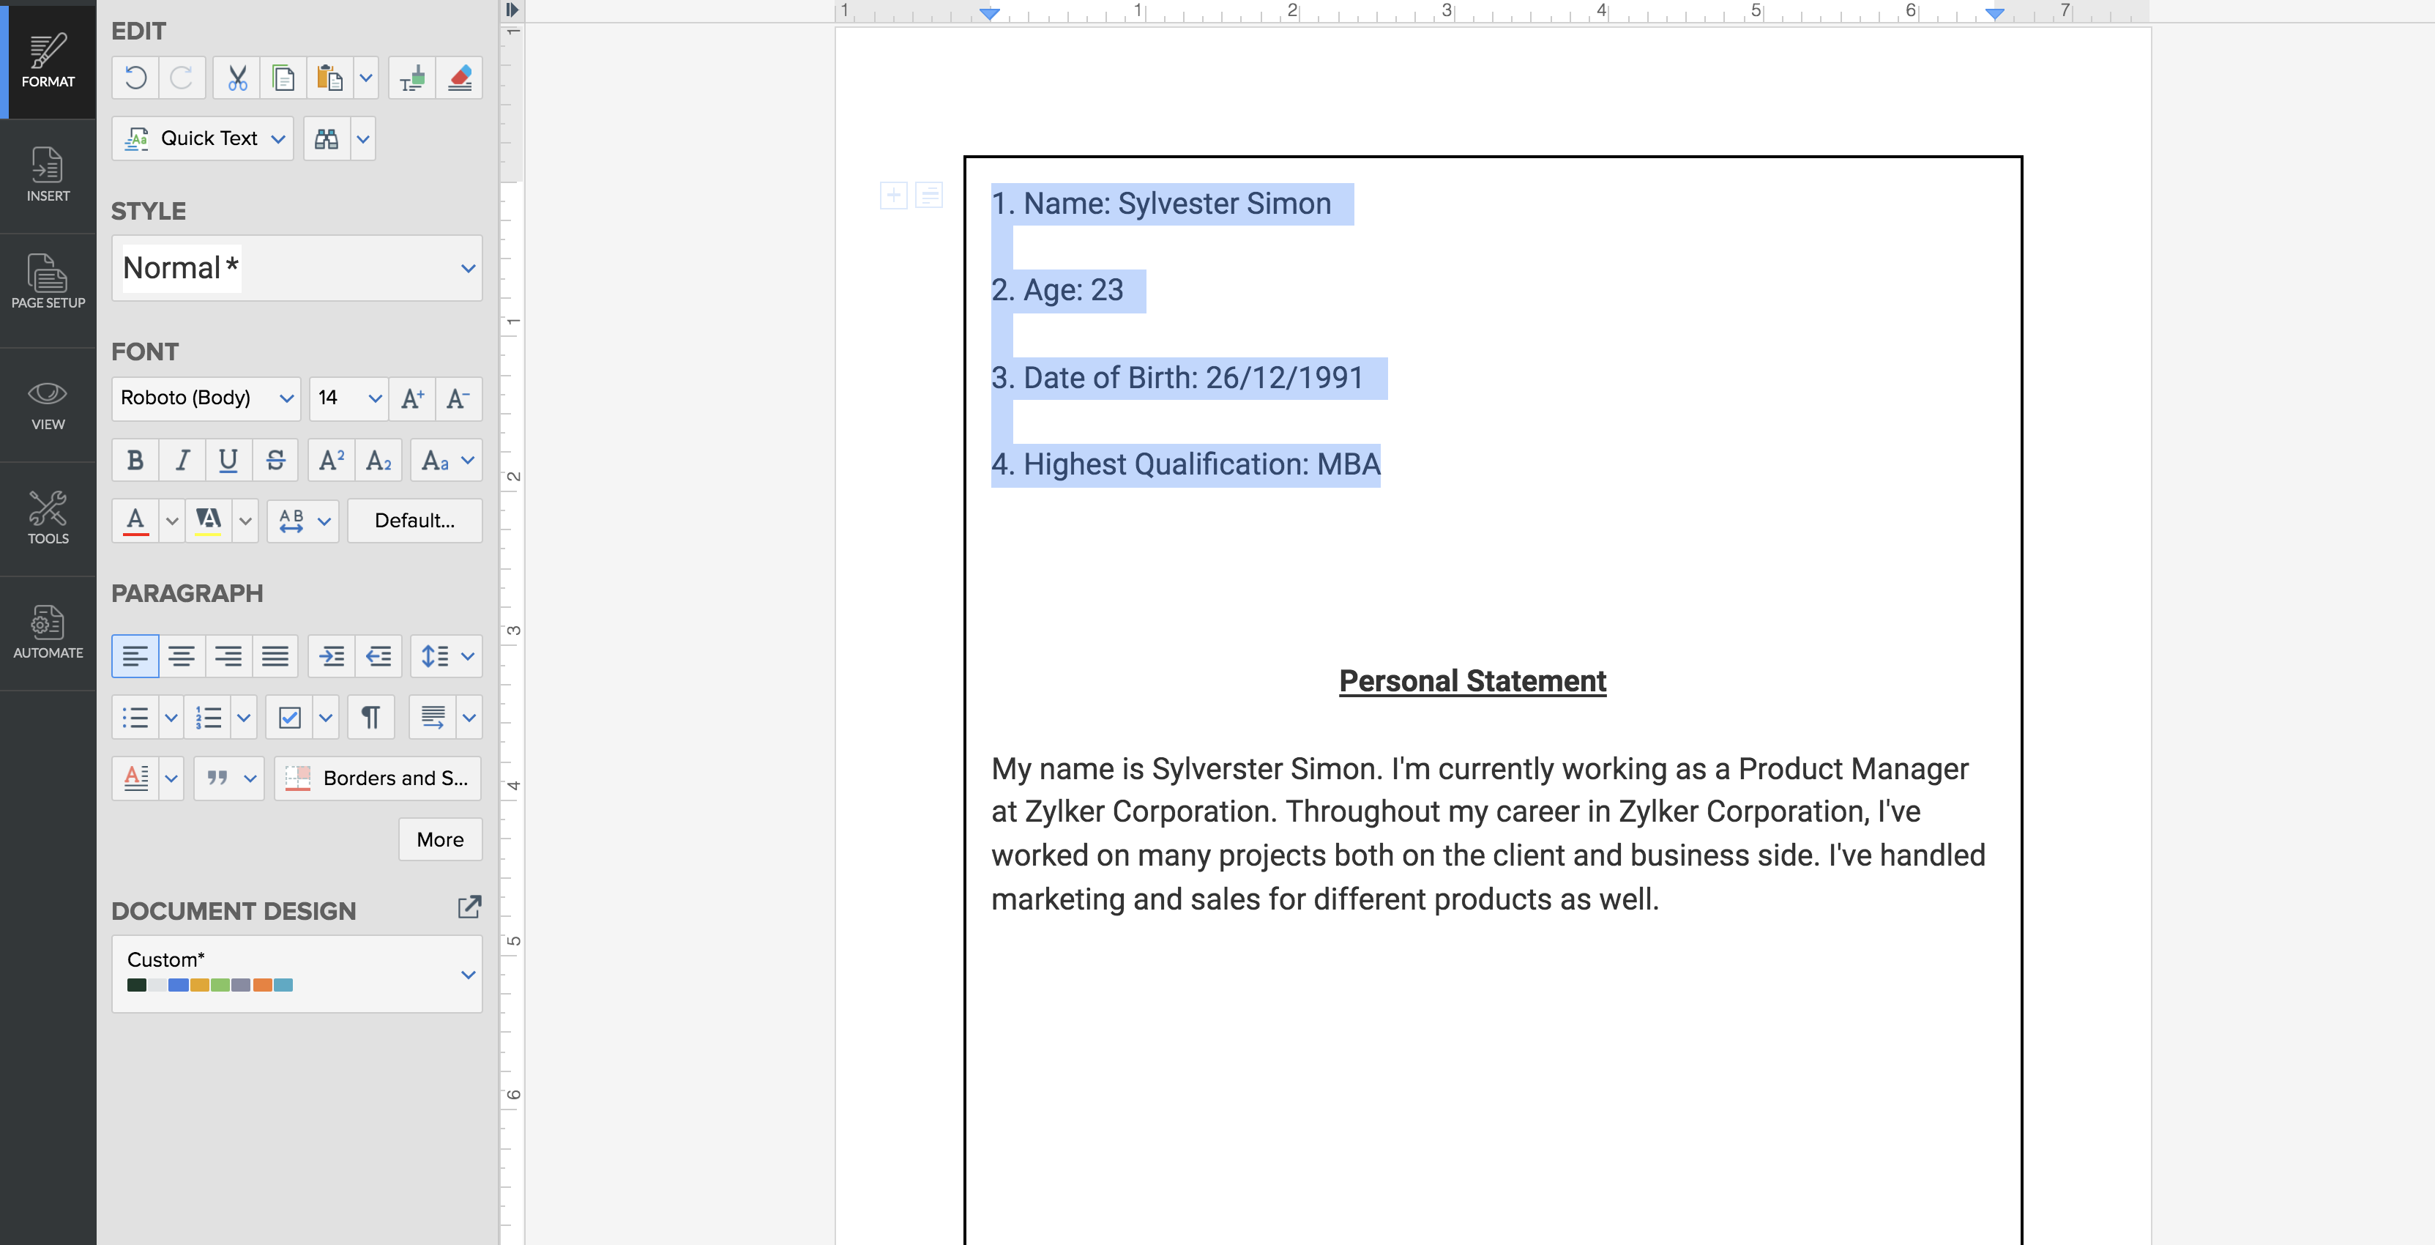Image resolution: width=2435 pixels, height=1245 pixels.
Task: Click the Borders and Shading button
Action: tap(378, 778)
